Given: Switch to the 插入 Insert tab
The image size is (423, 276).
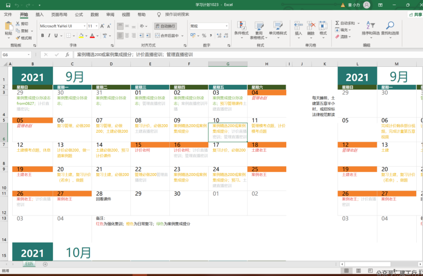Looking at the screenshot, I should click(39, 14).
